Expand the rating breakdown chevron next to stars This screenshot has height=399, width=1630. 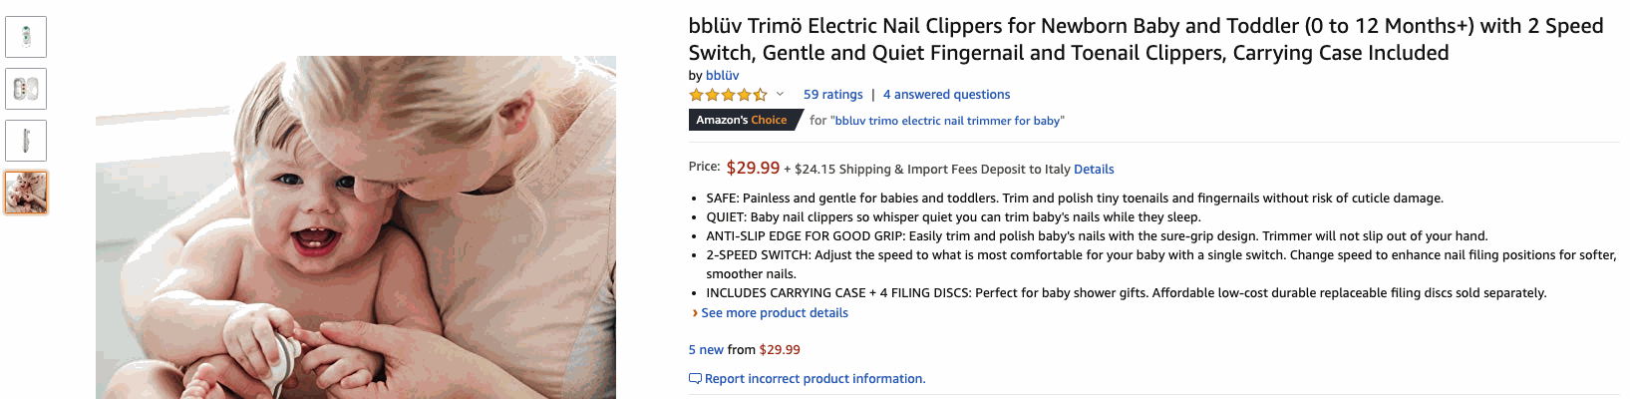(x=780, y=95)
